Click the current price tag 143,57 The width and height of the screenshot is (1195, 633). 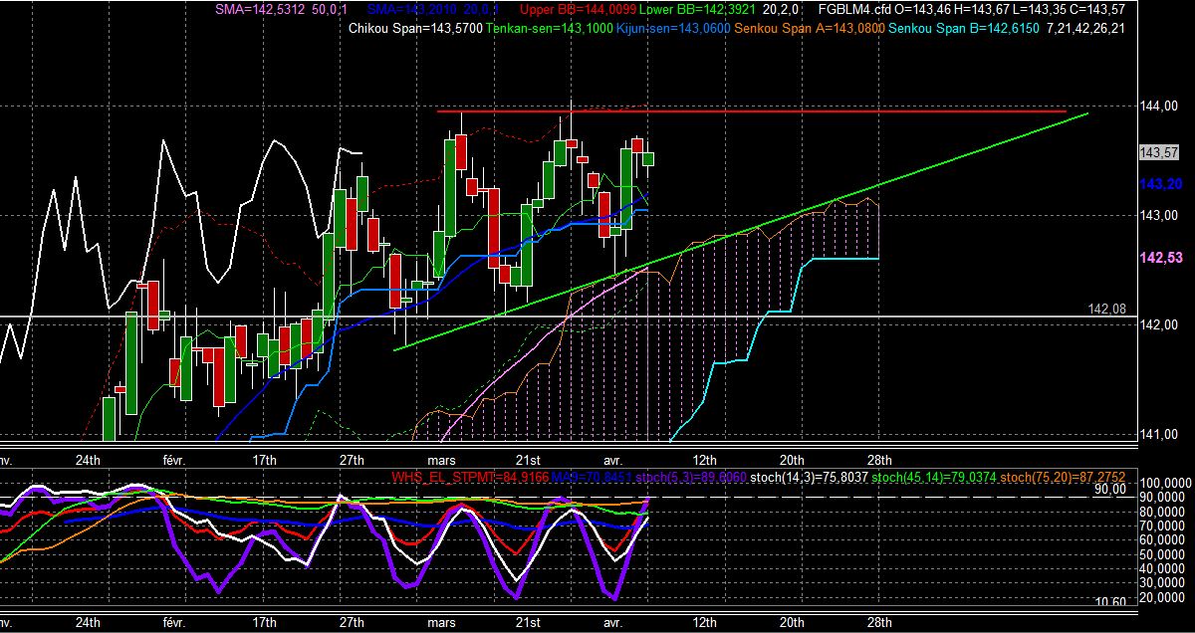click(1159, 152)
